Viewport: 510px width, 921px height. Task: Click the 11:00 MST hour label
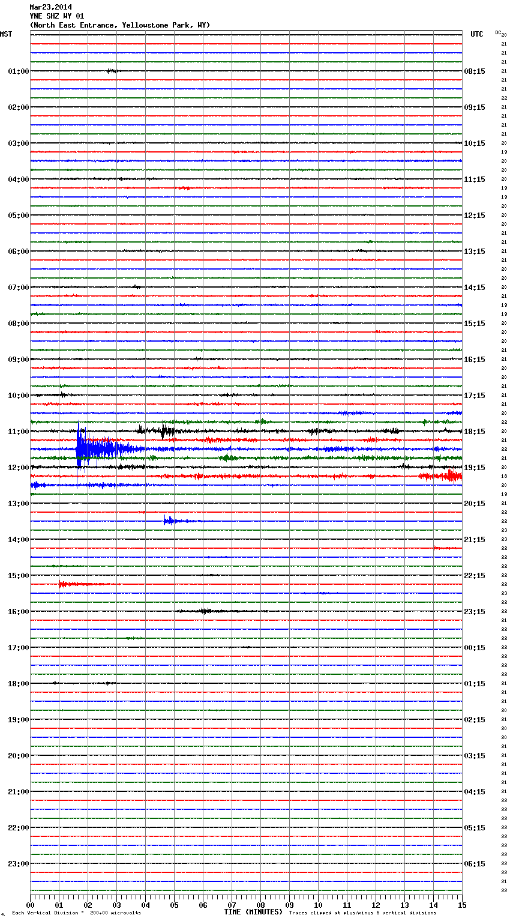(18, 432)
